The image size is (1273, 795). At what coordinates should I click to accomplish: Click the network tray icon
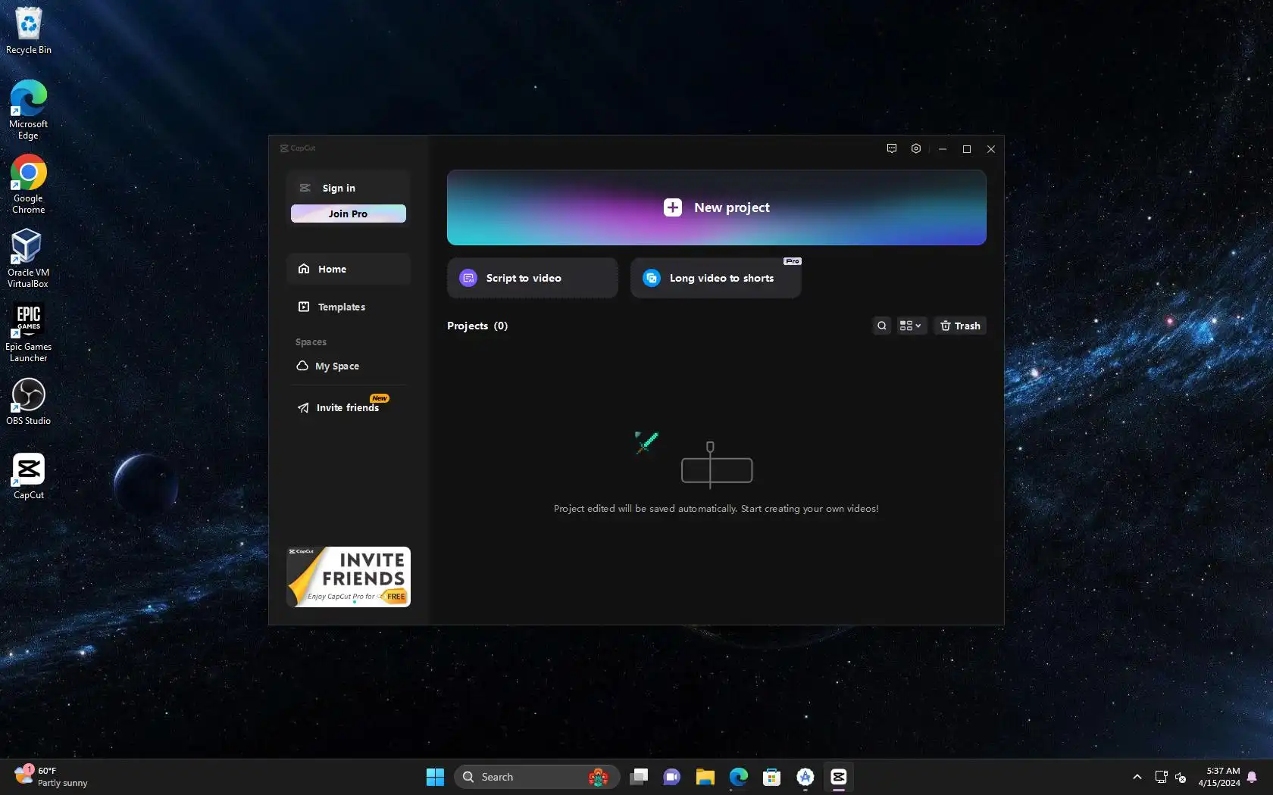pyautogui.click(x=1161, y=777)
